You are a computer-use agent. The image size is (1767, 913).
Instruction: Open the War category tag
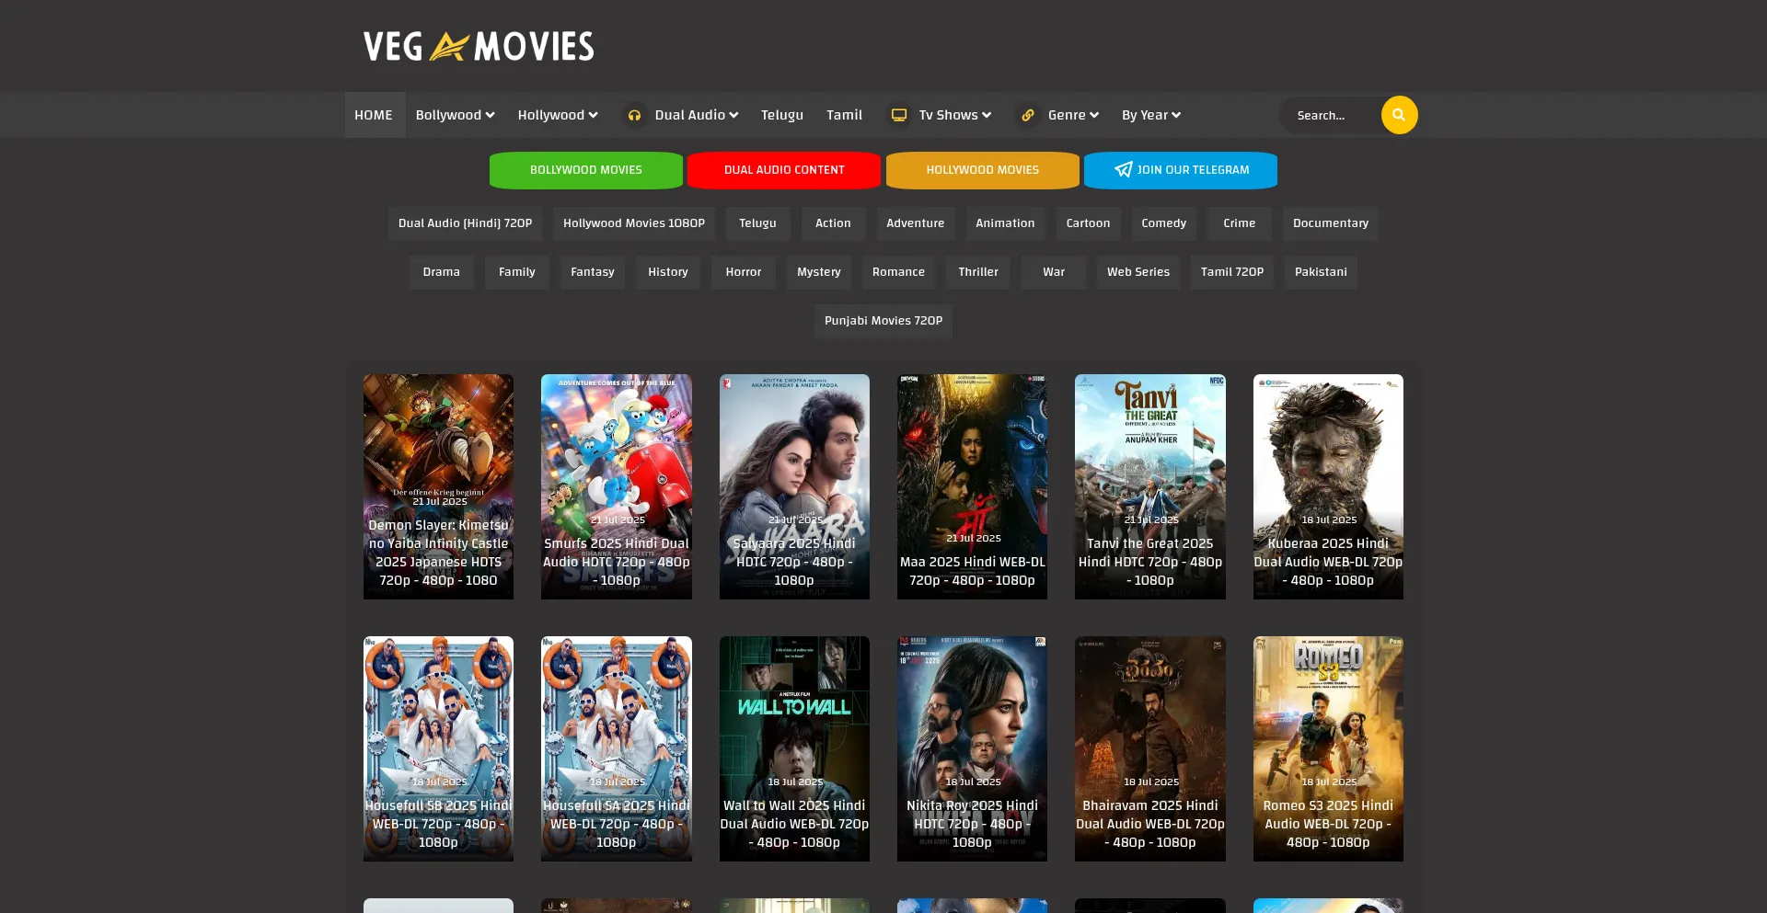(1053, 272)
